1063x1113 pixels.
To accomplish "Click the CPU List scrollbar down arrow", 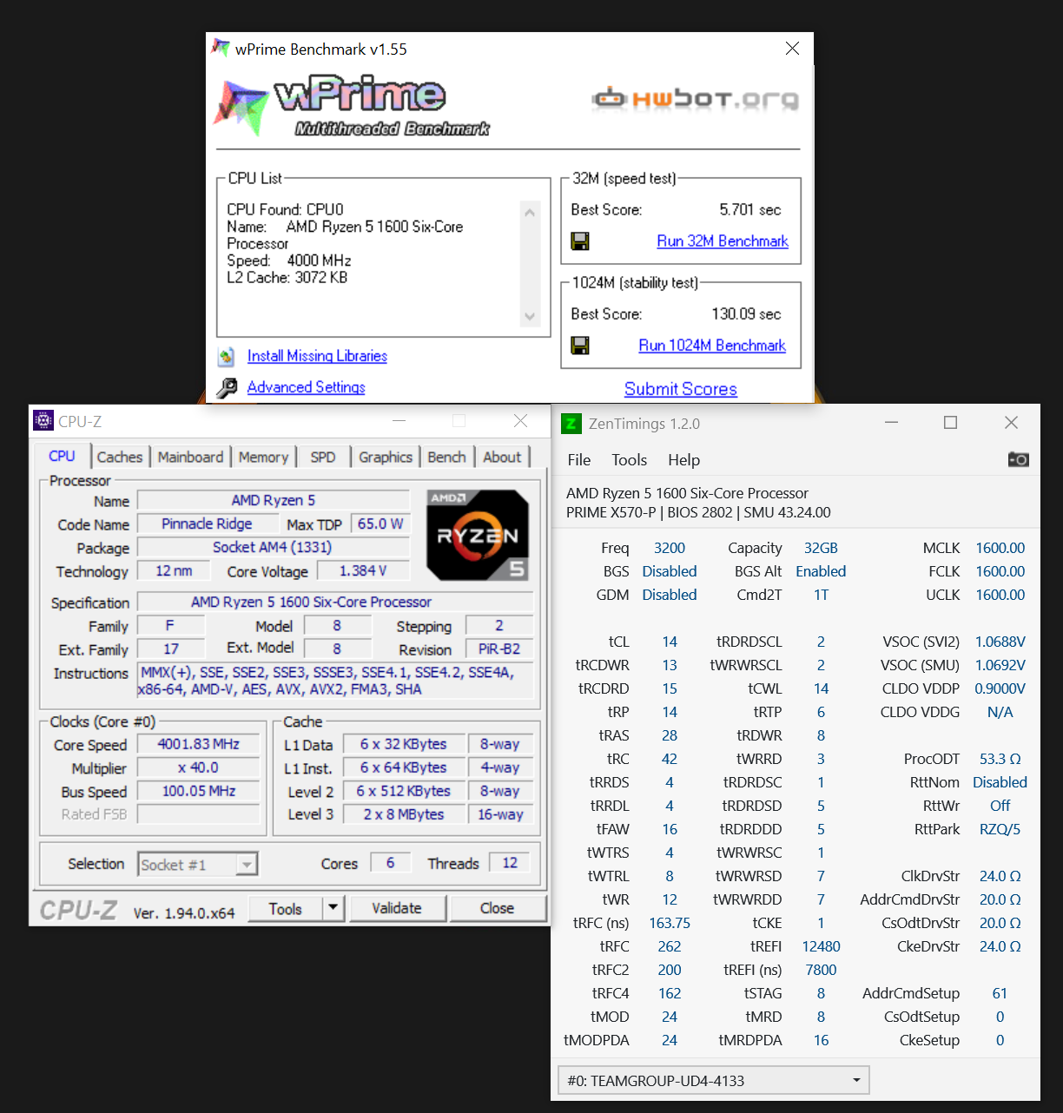I will [x=531, y=316].
